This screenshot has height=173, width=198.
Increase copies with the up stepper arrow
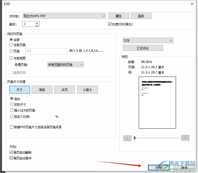click(37, 23)
